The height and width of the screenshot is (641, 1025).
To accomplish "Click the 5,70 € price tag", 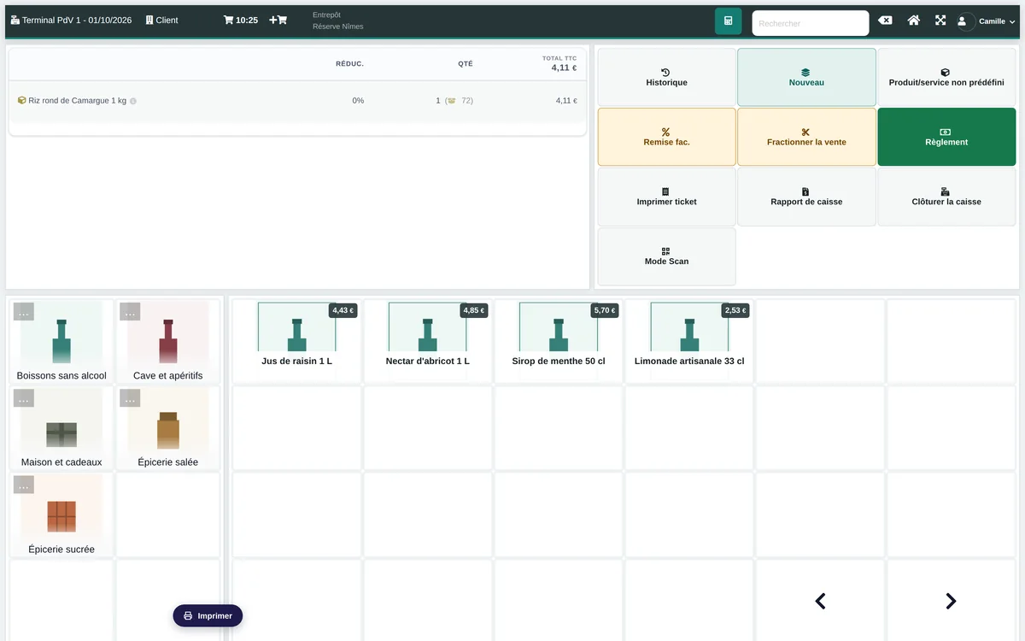I will (x=605, y=310).
